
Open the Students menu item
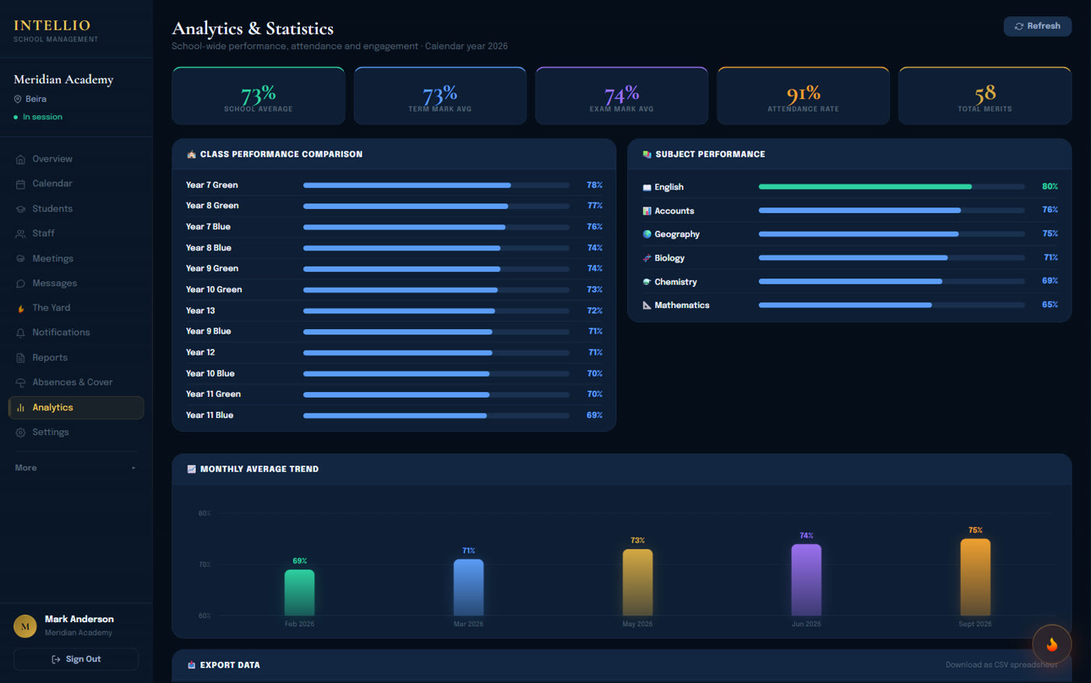(76, 209)
